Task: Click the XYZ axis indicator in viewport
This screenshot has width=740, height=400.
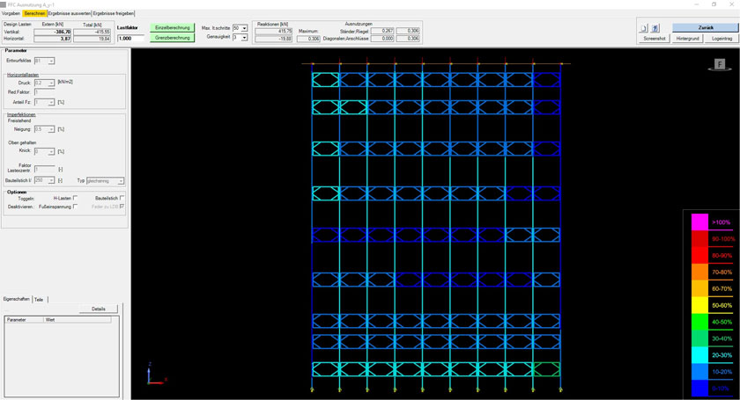Action: 156,375
